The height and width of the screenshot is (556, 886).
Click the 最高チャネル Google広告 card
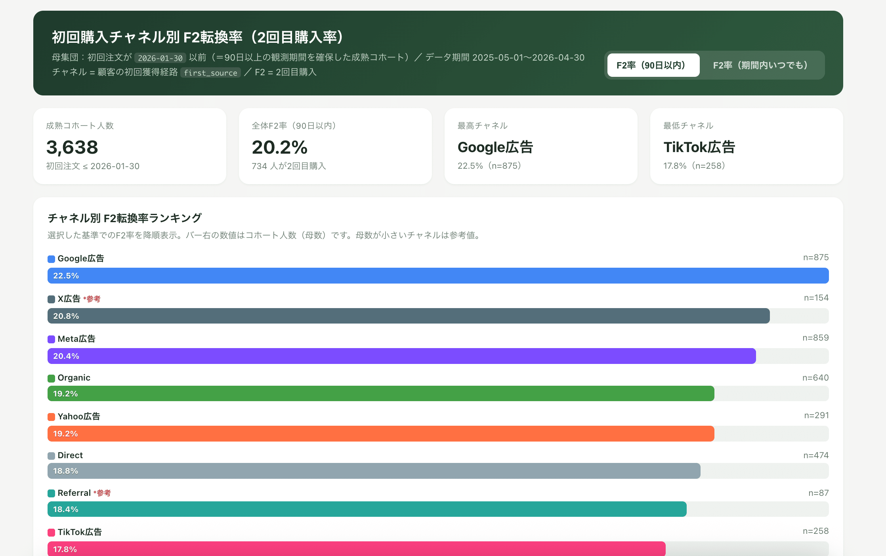pos(541,146)
